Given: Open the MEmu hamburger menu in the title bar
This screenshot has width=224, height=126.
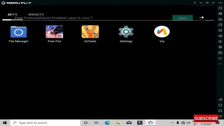Looking at the screenshot, I should (195, 3).
